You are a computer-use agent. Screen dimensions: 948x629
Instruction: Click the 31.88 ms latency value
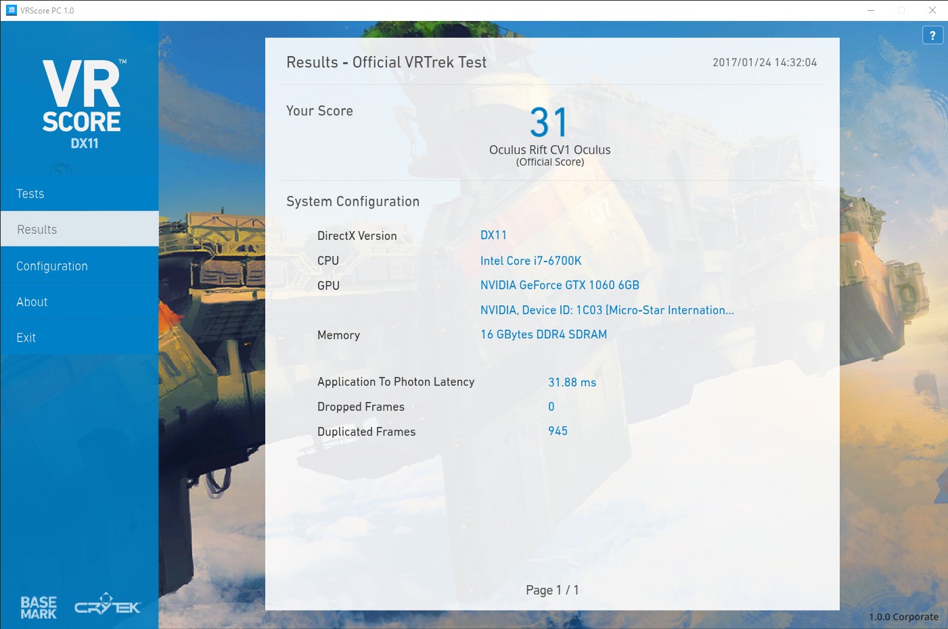pyautogui.click(x=572, y=383)
